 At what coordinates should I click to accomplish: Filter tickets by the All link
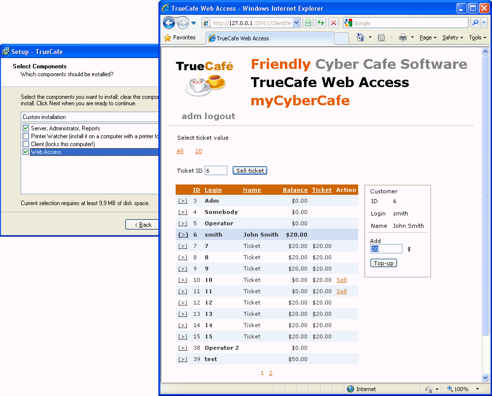180,151
